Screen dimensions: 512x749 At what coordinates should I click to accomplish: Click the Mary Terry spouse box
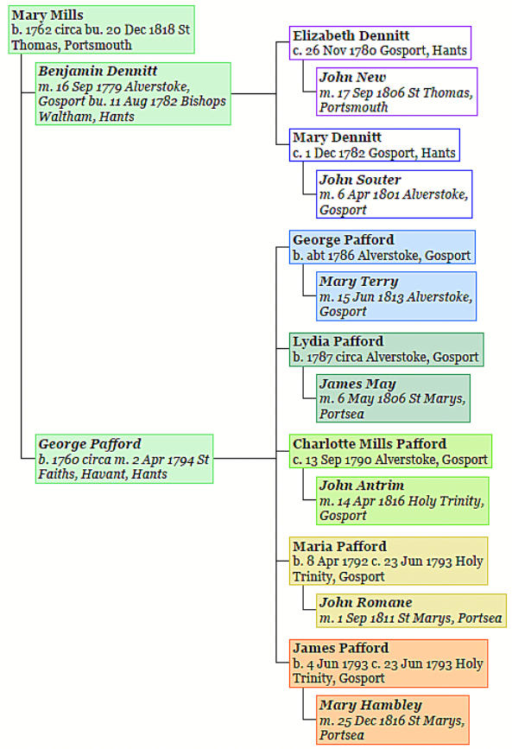[x=396, y=296]
